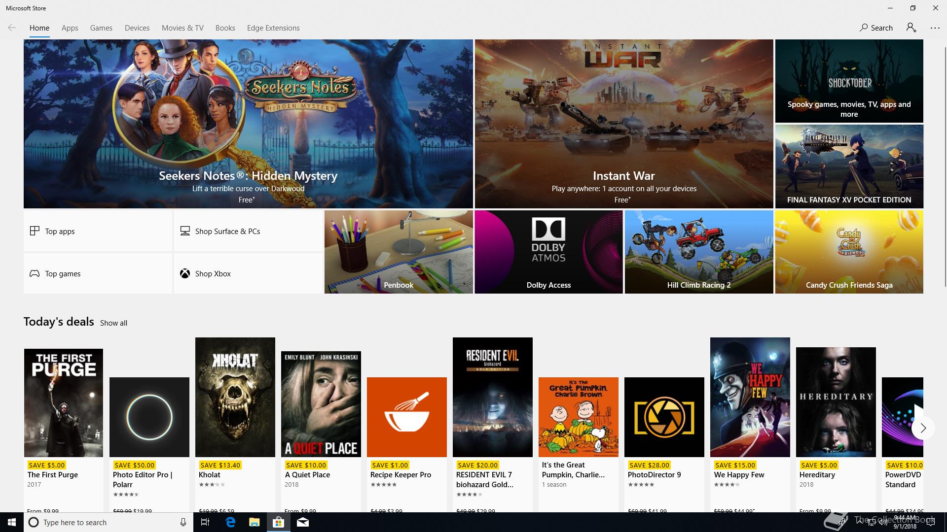The height and width of the screenshot is (532, 947).
Task: Open the Penbook tile
Action: coord(399,252)
